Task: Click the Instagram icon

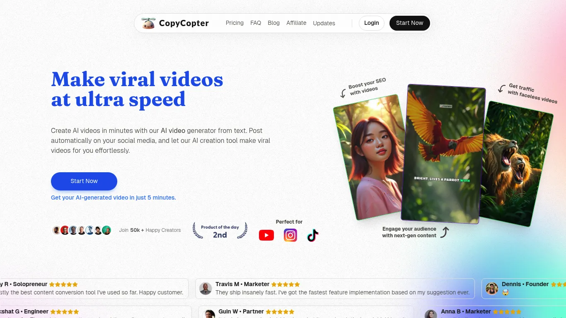Action: click(290, 235)
